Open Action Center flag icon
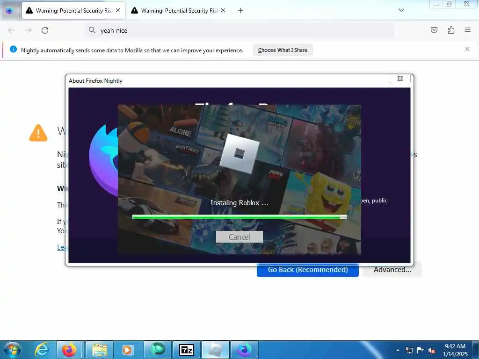Image resolution: width=479 pixels, height=359 pixels. pos(421,350)
